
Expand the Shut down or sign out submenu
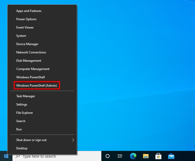[x=73, y=140]
